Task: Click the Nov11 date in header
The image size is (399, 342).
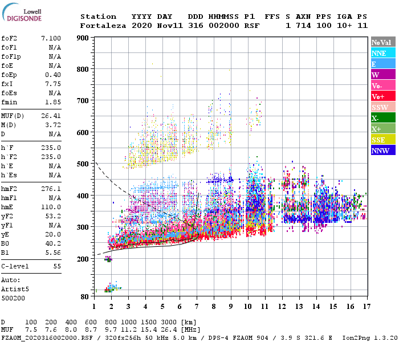Action: point(170,26)
